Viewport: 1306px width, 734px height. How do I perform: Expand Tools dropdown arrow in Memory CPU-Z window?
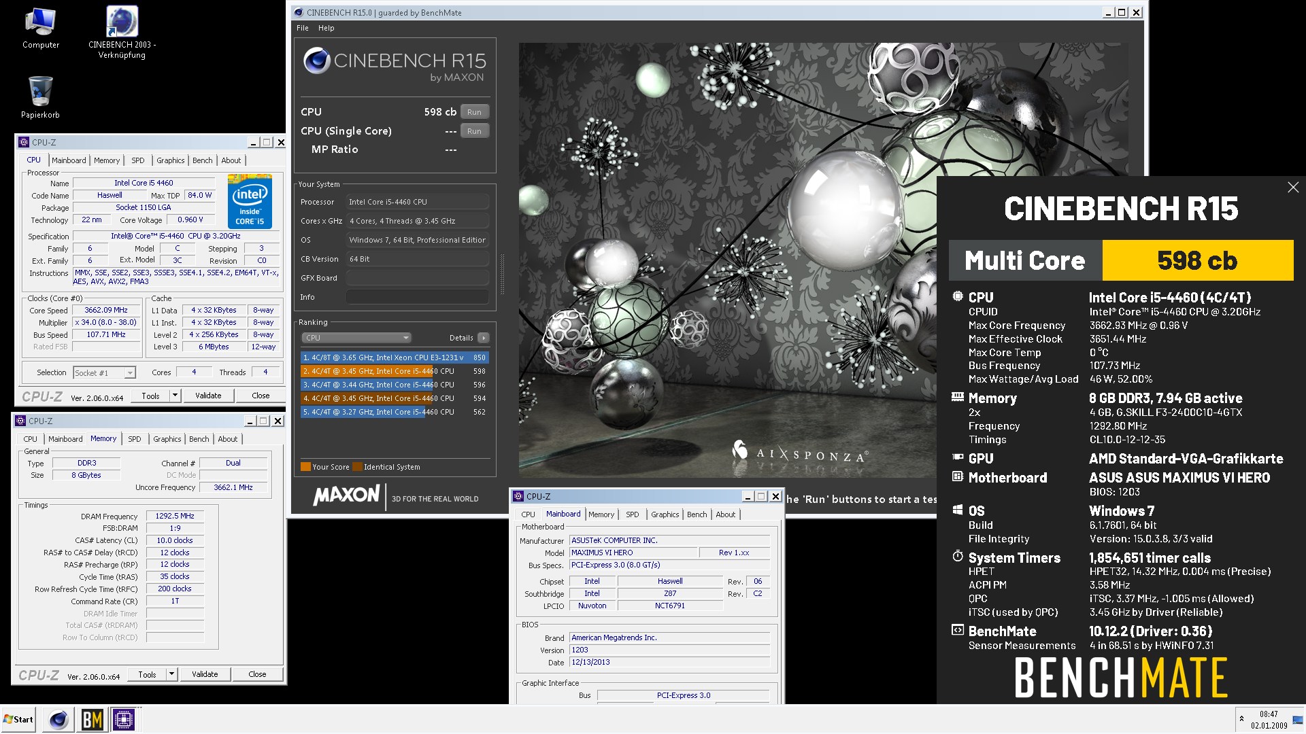(x=171, y=674)
